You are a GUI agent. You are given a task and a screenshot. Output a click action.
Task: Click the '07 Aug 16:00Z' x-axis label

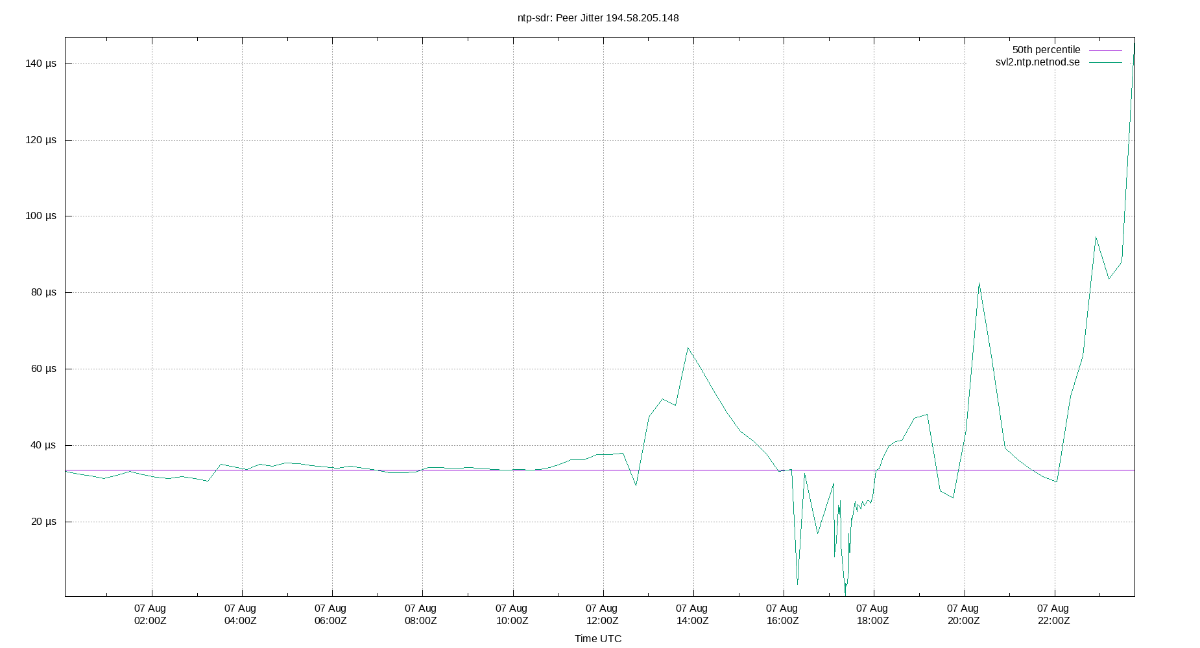pos(782,614)
